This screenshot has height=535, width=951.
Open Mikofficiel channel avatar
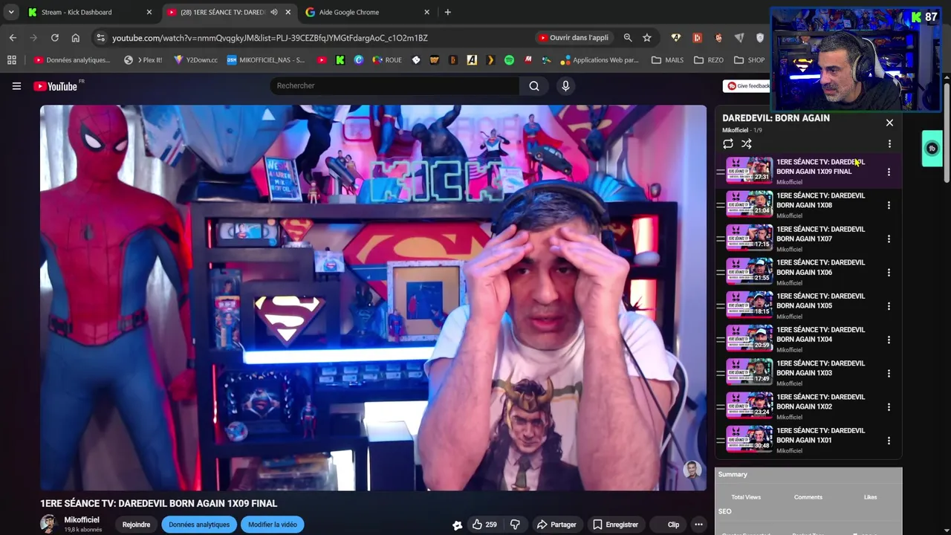click(49, 524)
